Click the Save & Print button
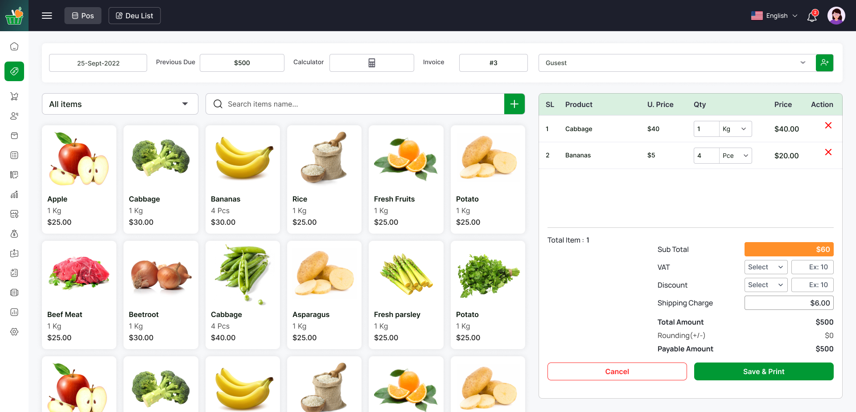 click(764, 371)
